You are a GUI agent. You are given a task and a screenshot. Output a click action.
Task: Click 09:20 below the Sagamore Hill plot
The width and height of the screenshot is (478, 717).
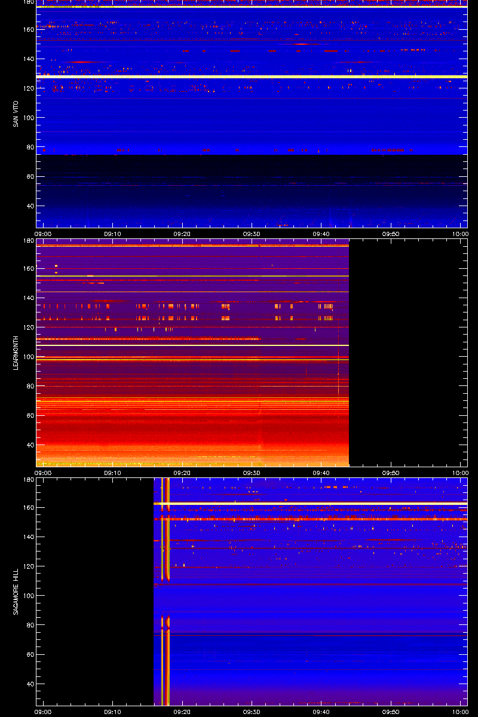pos(182,712)
